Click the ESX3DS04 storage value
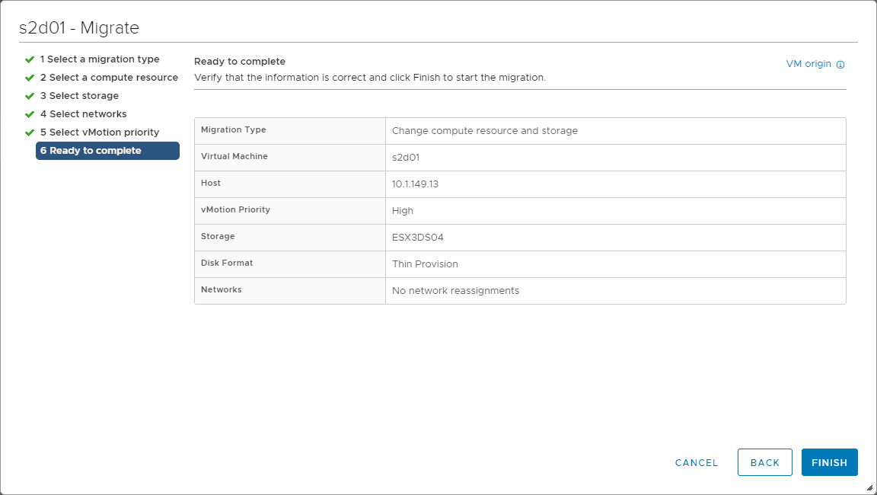The width and height of the screenshot is (877, 495). pyautogui.click(x=417, y=238)
